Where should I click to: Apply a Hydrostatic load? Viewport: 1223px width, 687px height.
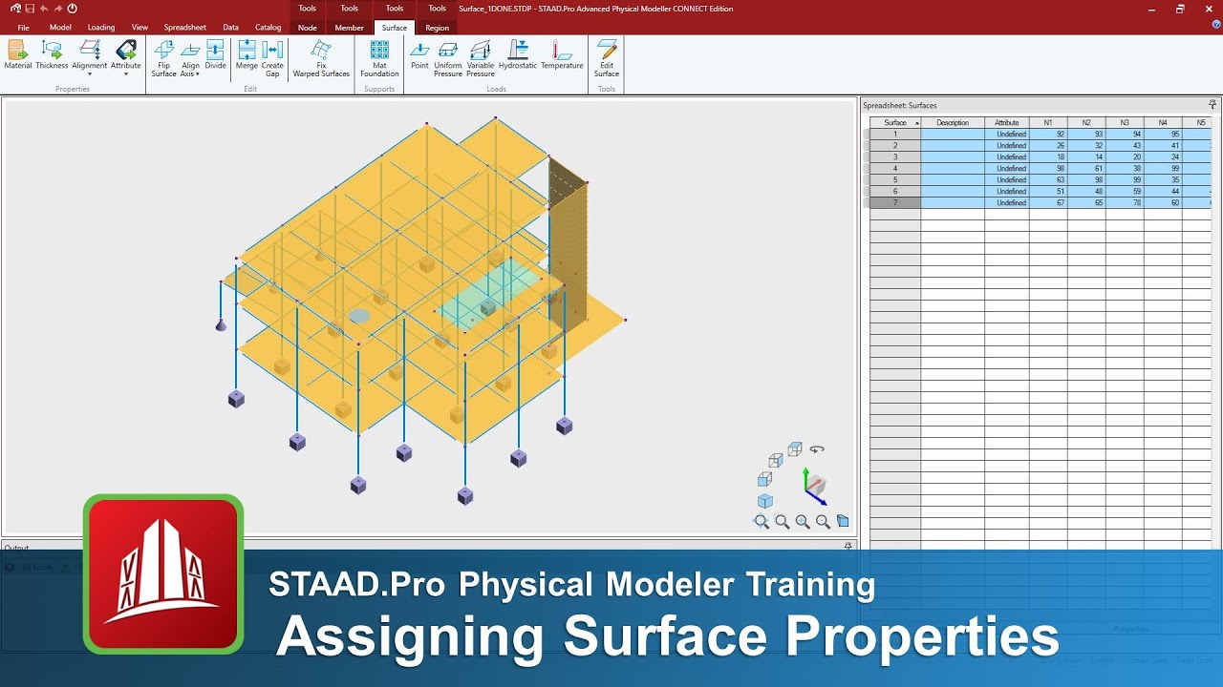point(518,56)
